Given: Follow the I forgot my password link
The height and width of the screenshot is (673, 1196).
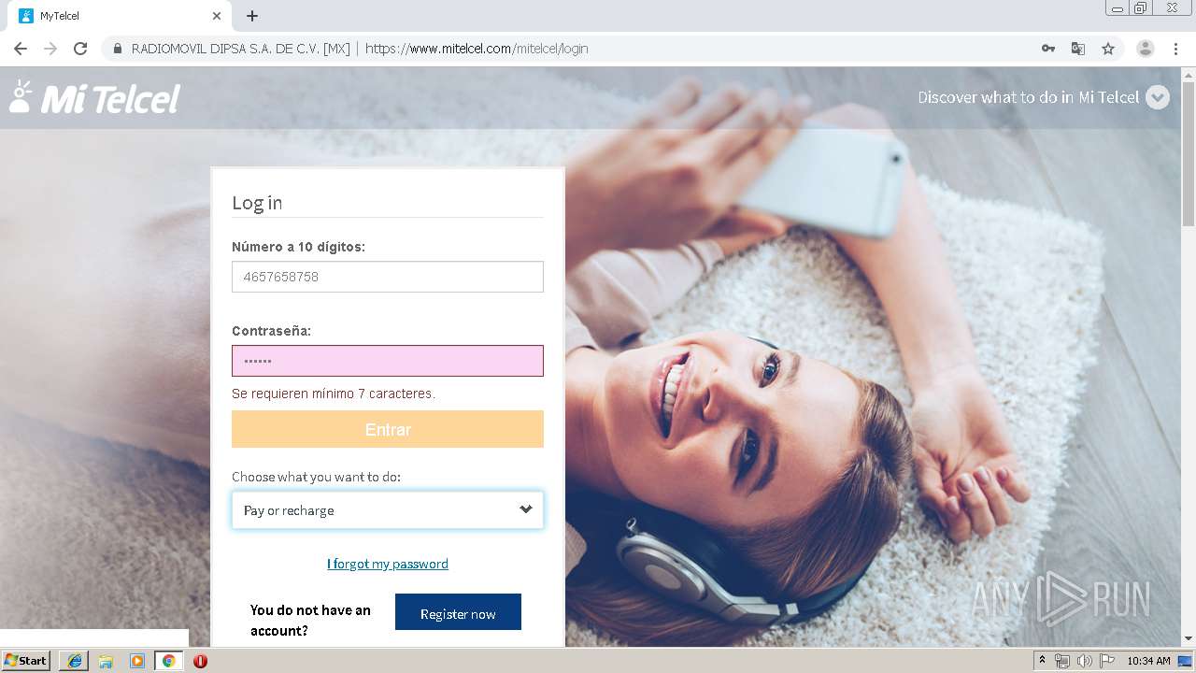Looking at the screenshot, I should 388,564.
